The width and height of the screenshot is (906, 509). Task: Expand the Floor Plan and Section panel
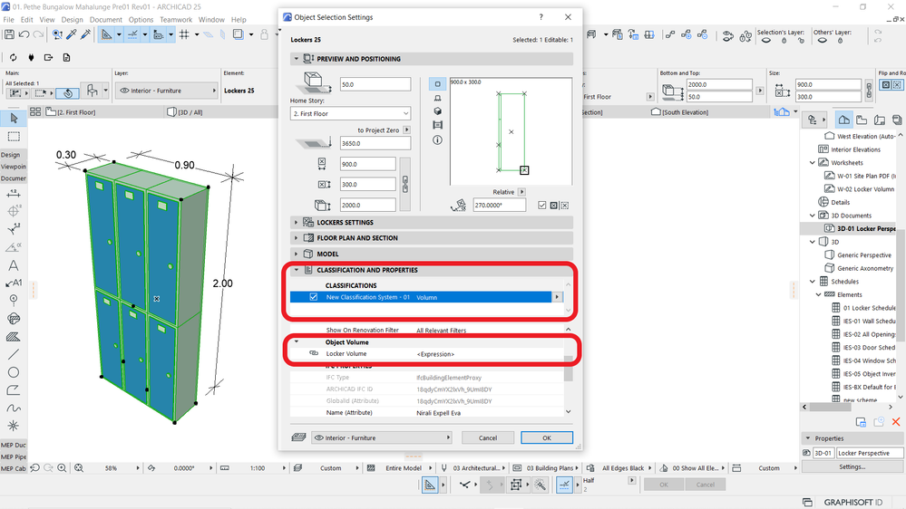click(x=297, y=238)
